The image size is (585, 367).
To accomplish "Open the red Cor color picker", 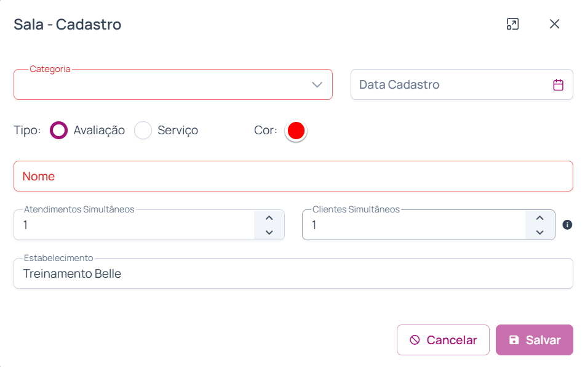I will (296, 131).
